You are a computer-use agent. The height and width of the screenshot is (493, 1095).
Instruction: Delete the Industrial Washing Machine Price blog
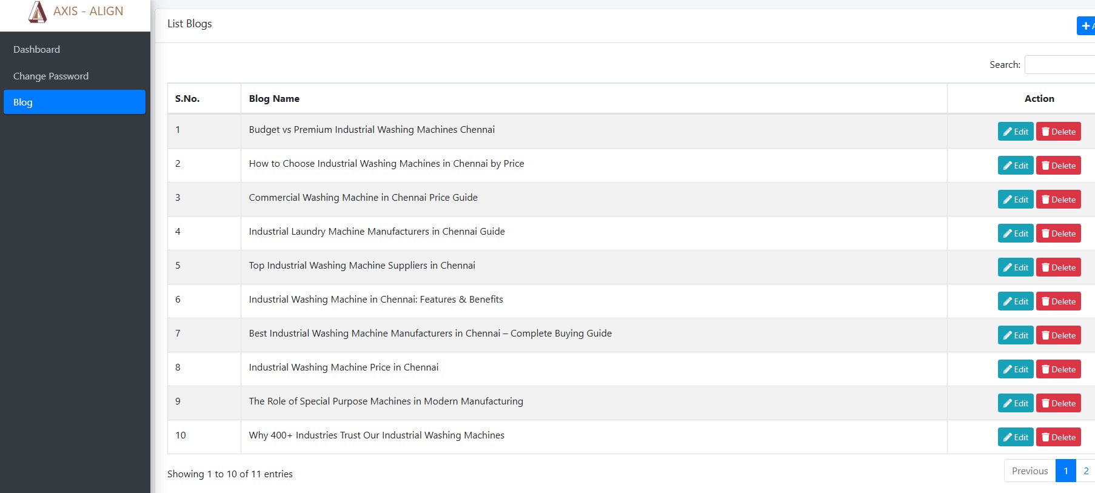[x=1059, y=369]
